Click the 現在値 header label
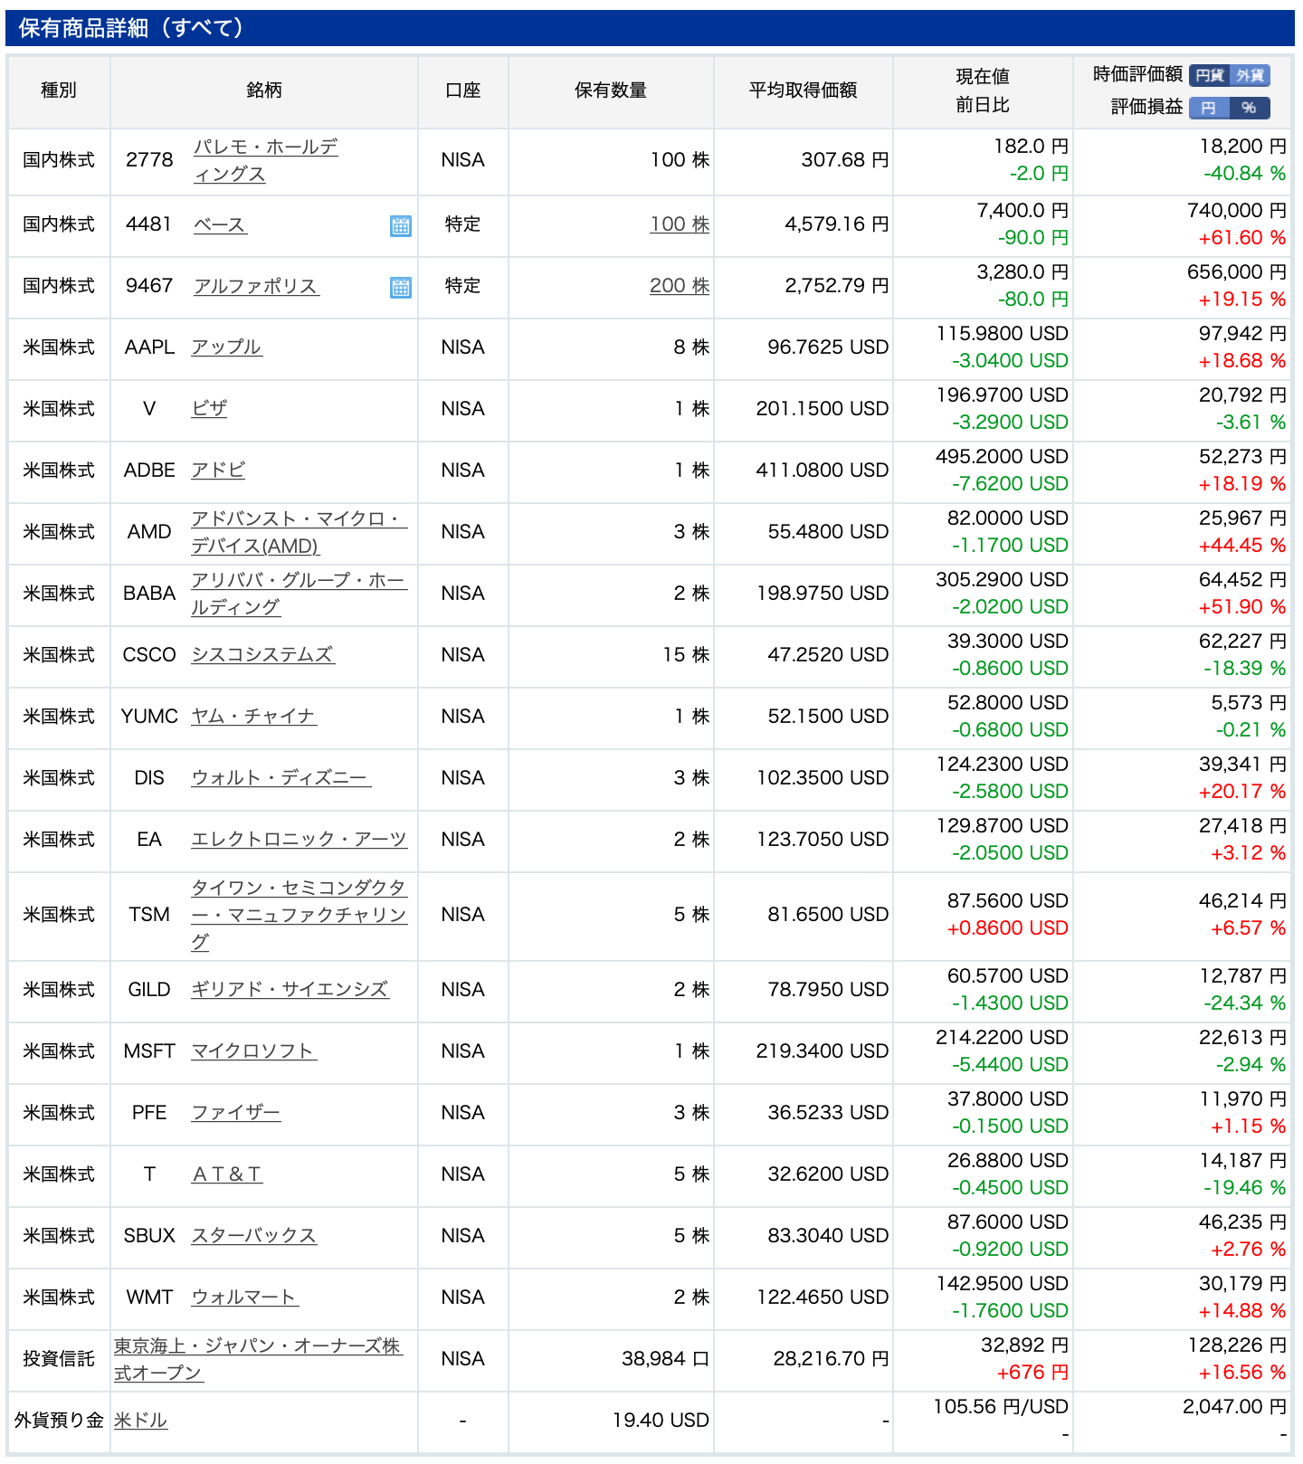1303x1464 pixels. 983,77
